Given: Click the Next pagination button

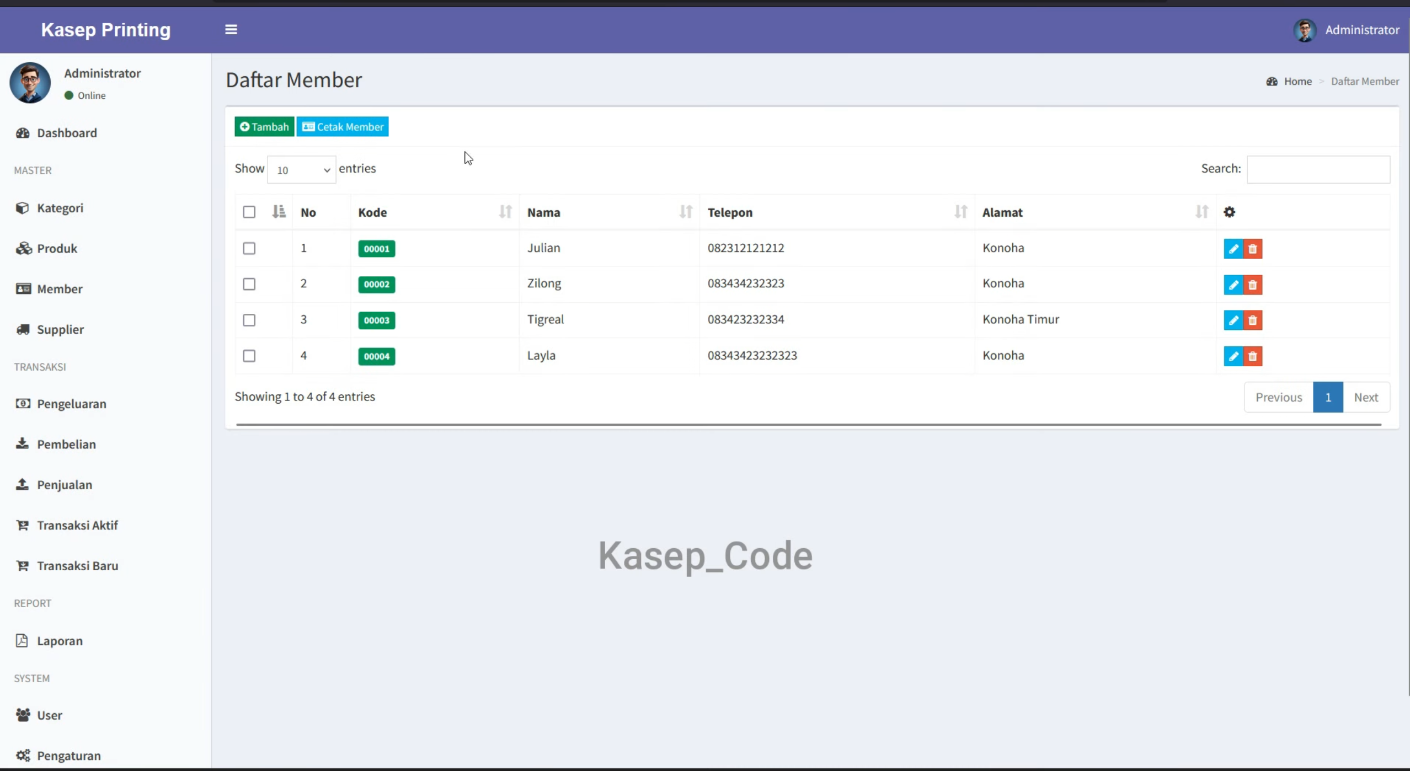Looking at the screenshot, I should (x=1366, y=398).
